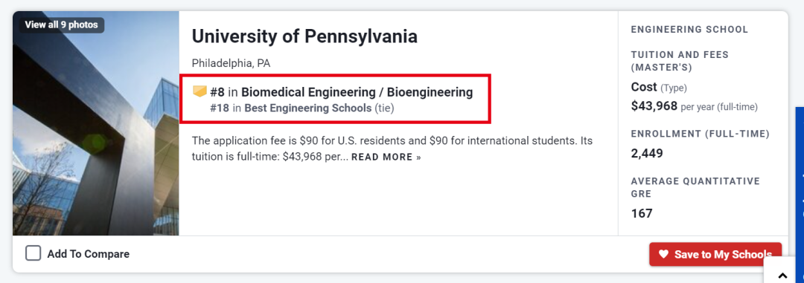Viewport: 804px width, 283px height.
Task: Click the scroll-to-top chevron arrow
Action: (x=782, y=275)
